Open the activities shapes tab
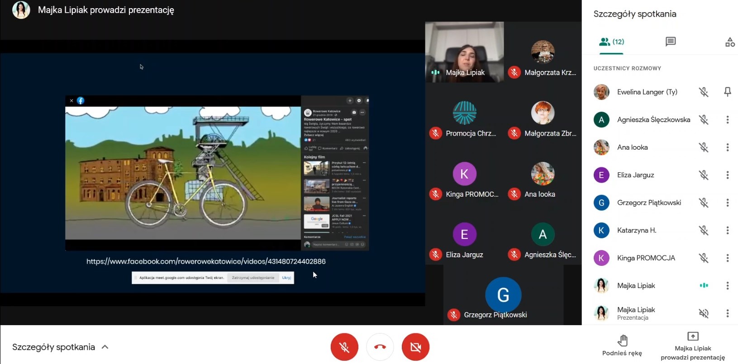Screen dimensions: 738x364 tap(730, 42)
